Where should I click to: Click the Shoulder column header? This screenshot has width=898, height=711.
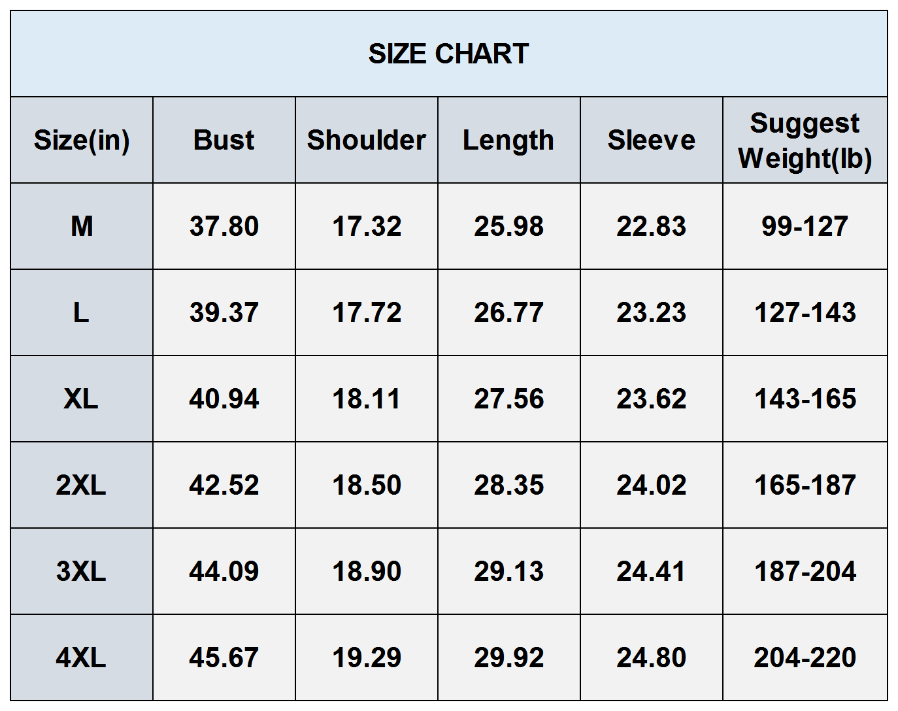(366, 140)
